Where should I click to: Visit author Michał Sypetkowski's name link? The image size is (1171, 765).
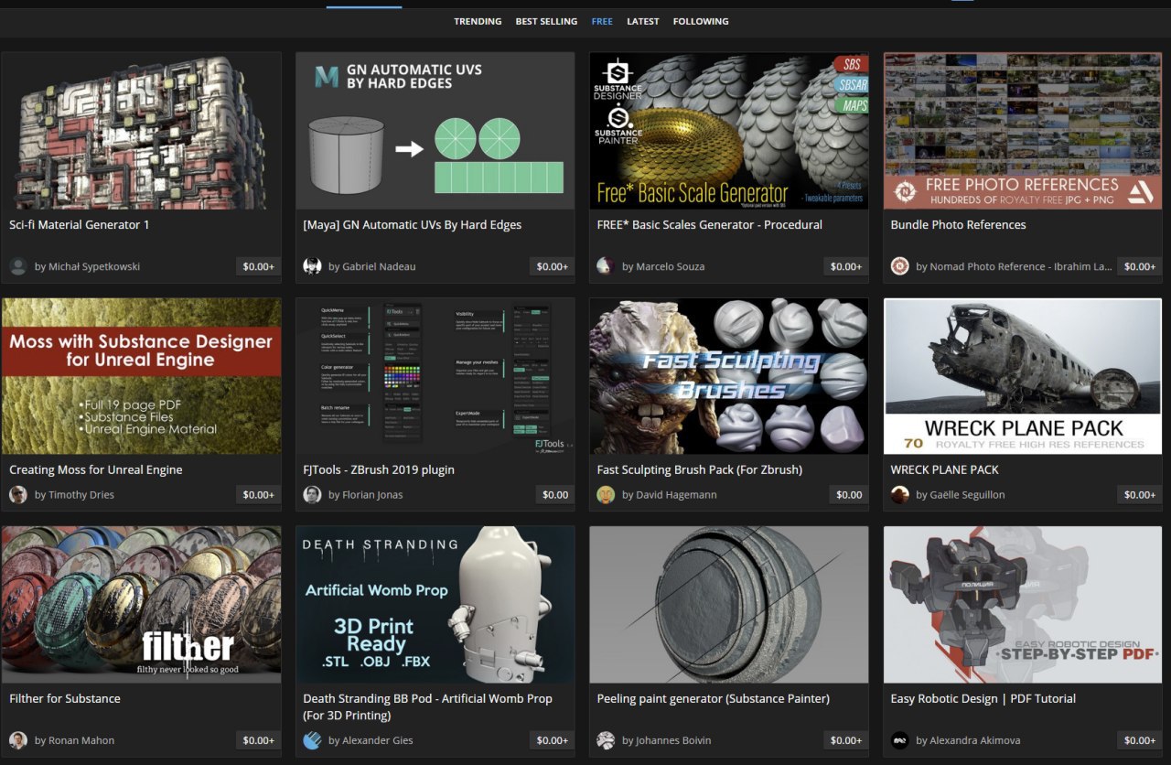pyautogui.click(x=94, y=266)
